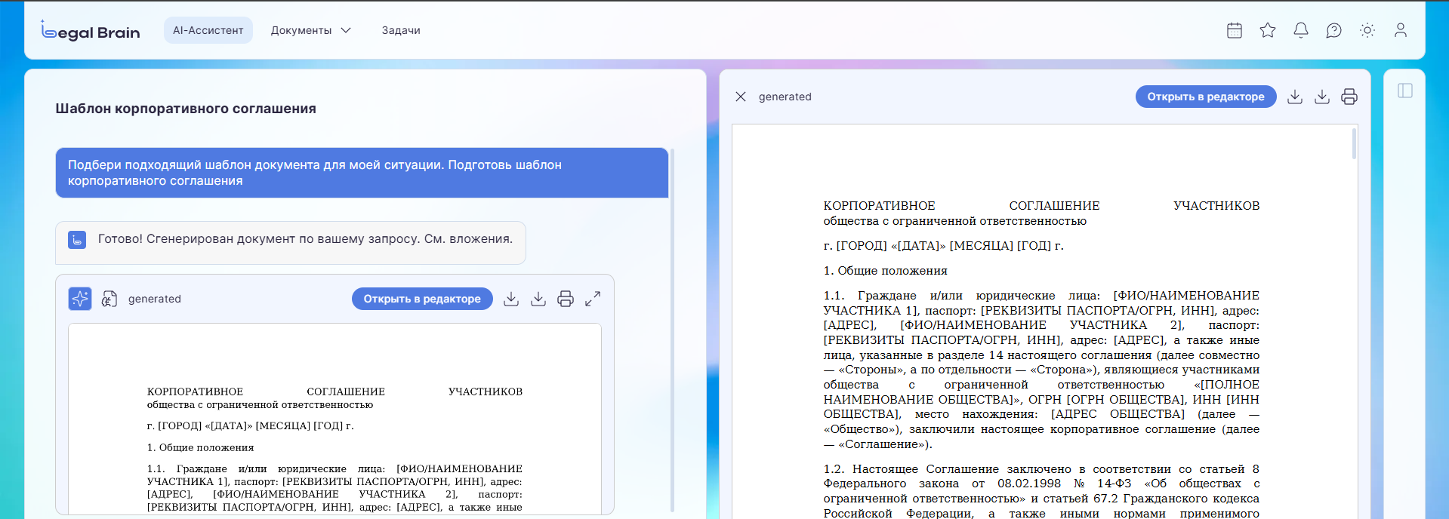Open the calendar from the header

tap(1235, 30)
